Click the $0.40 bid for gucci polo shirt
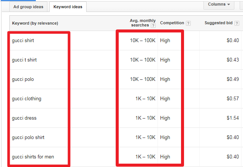243x167 pixels. 233,137
